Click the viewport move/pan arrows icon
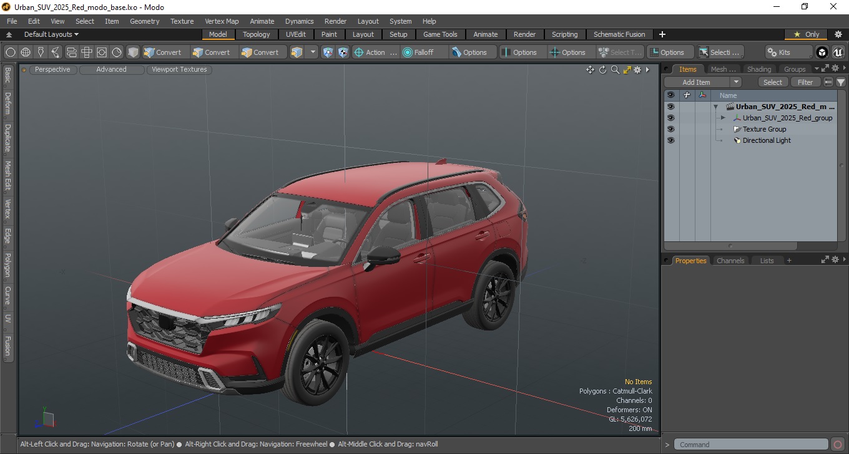The image size is (849, 454). 590,70
